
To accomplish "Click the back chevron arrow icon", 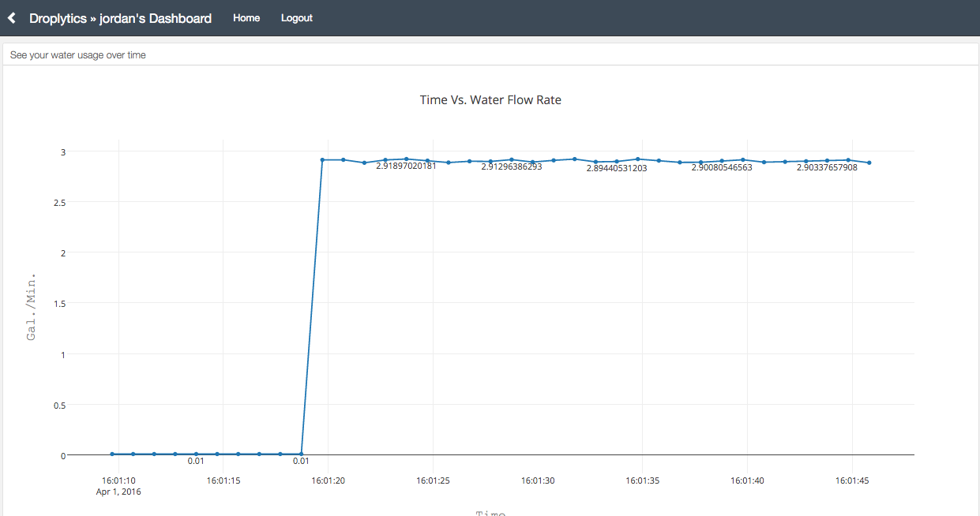I will click(12, 17).
